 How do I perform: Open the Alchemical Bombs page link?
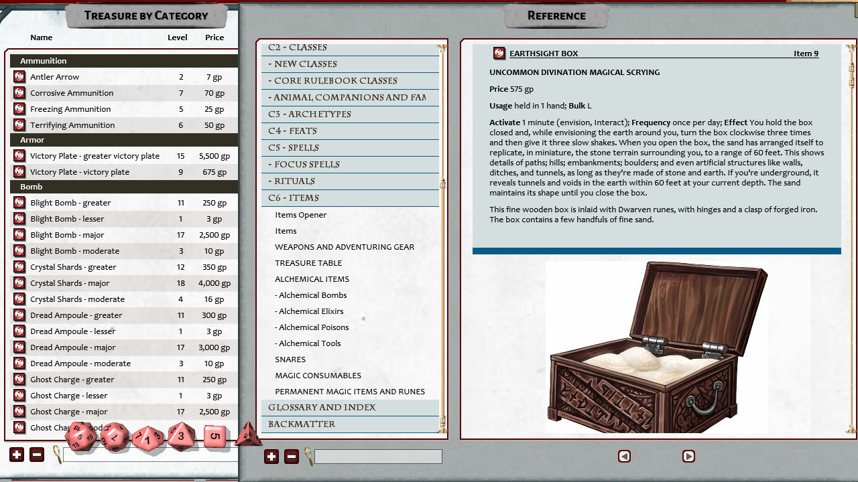tap(312, 295)
